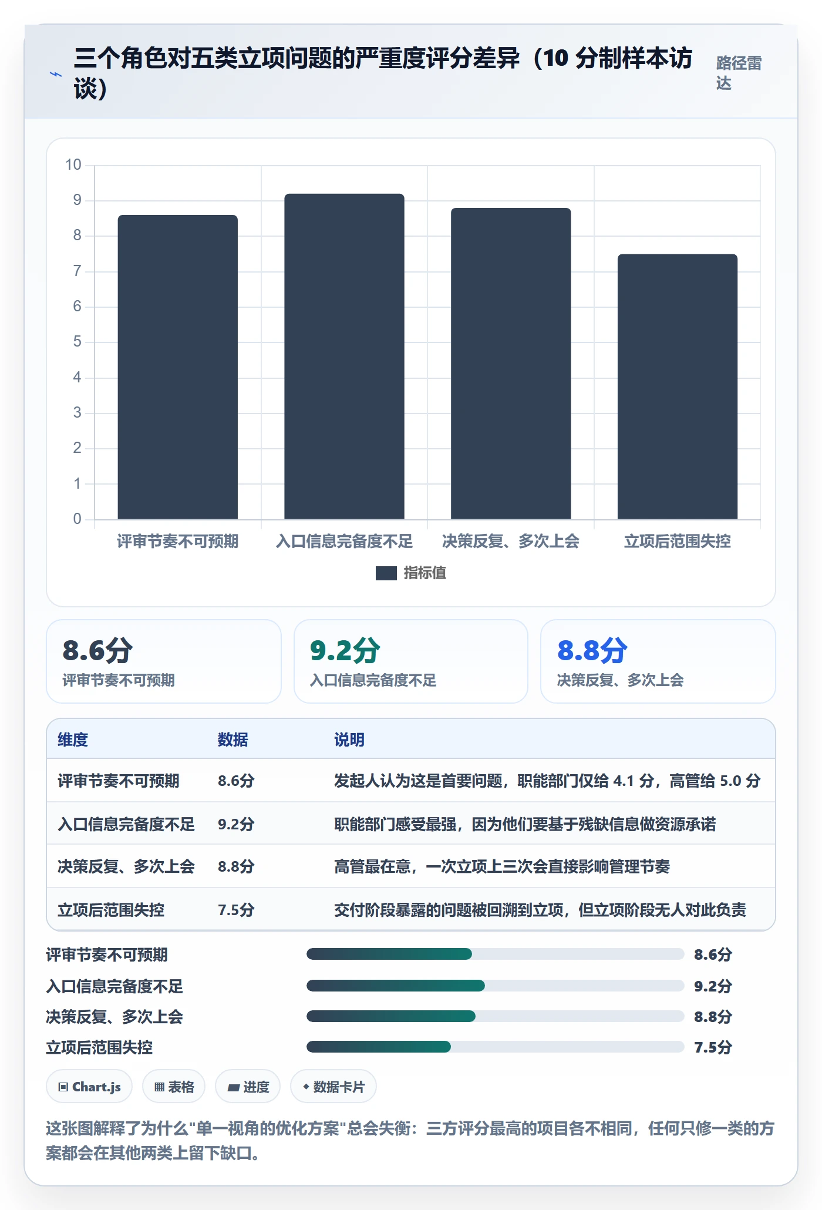The height and width of the screenshot is (1210, 822).
Task: Toggle the 指标值 legend color box
Action: click(x=386, y=573)
